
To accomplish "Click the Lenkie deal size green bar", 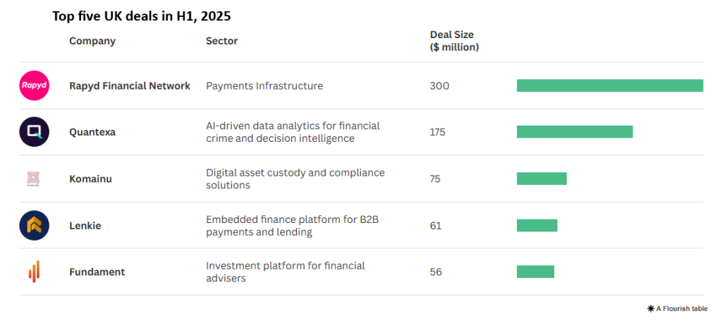I will click(x=537, y=225).
